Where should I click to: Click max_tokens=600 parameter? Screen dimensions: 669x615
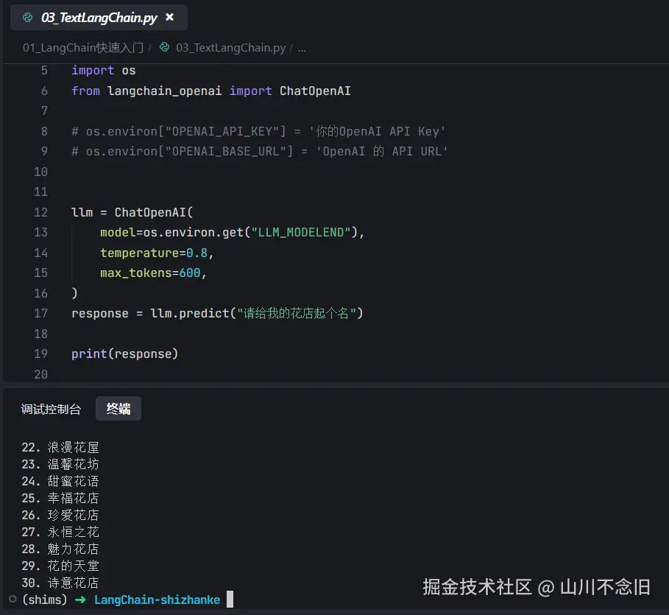point(150,273)
